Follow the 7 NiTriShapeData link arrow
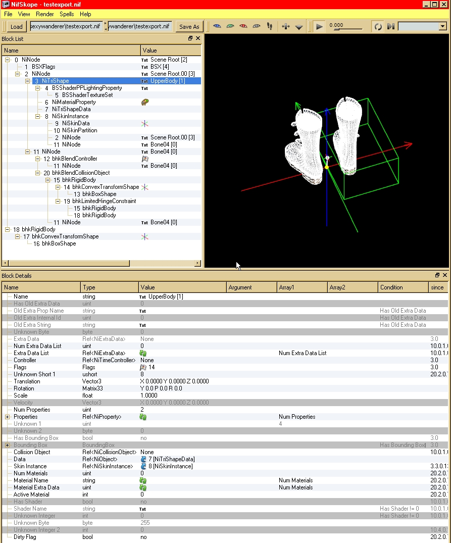The image size is (451, 543). (x=143, y=459)
